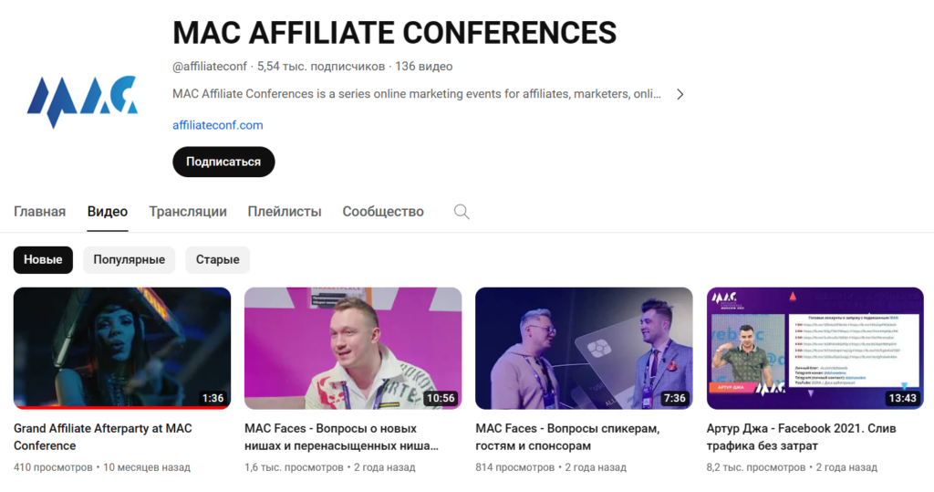934x492 pixels.
Task: Open Grand Affiliate Afterparty video thumbnail
Action: coord(122,349)
